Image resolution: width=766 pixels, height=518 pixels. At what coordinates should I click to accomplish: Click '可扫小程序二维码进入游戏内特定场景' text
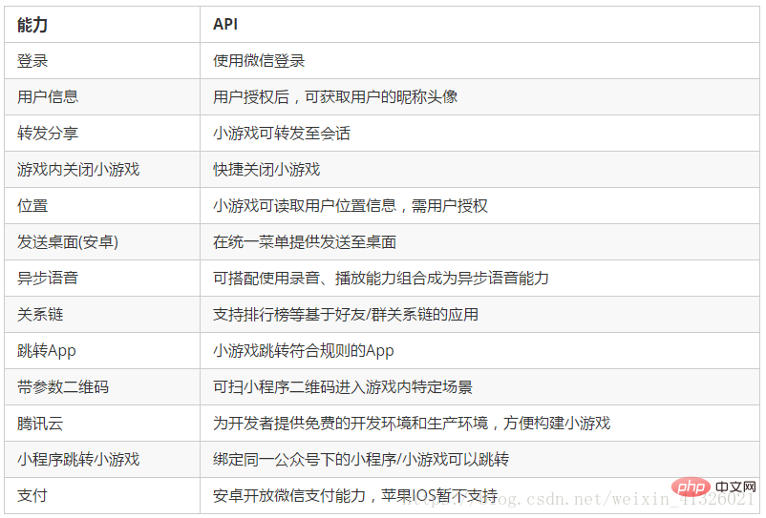click(343, 387)
